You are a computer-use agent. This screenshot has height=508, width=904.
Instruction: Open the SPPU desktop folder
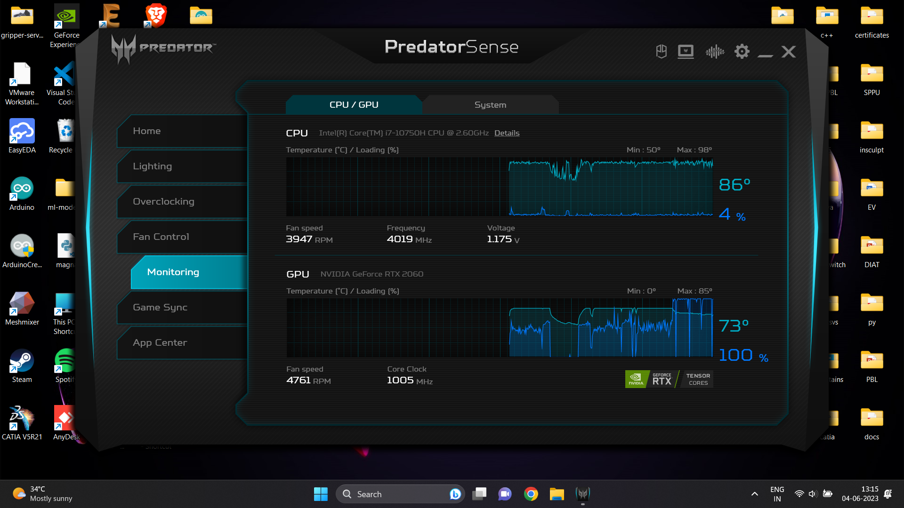(x=872, y=79)
